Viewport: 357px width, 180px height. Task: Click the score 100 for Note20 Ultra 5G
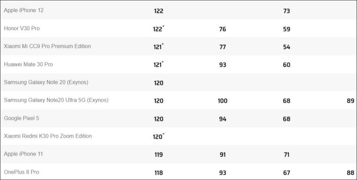tap(222, 101)
